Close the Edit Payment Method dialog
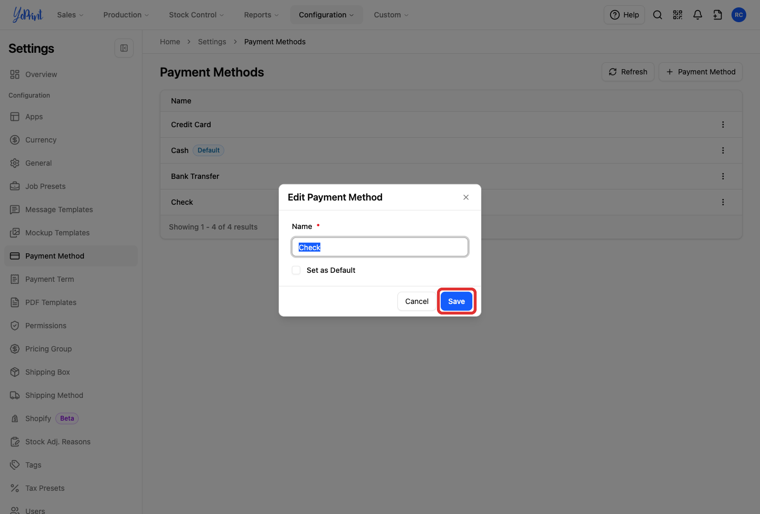 (466, 197)
